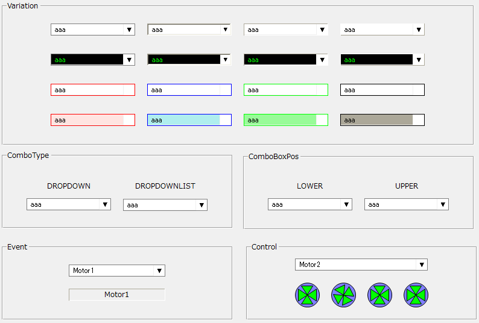Click the rotated motor fan icon
The width and height of the screenshot is (479, 323).
tap(343, 295)
